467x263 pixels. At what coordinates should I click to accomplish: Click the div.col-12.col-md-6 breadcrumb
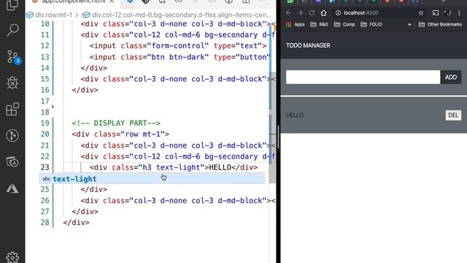177,15
